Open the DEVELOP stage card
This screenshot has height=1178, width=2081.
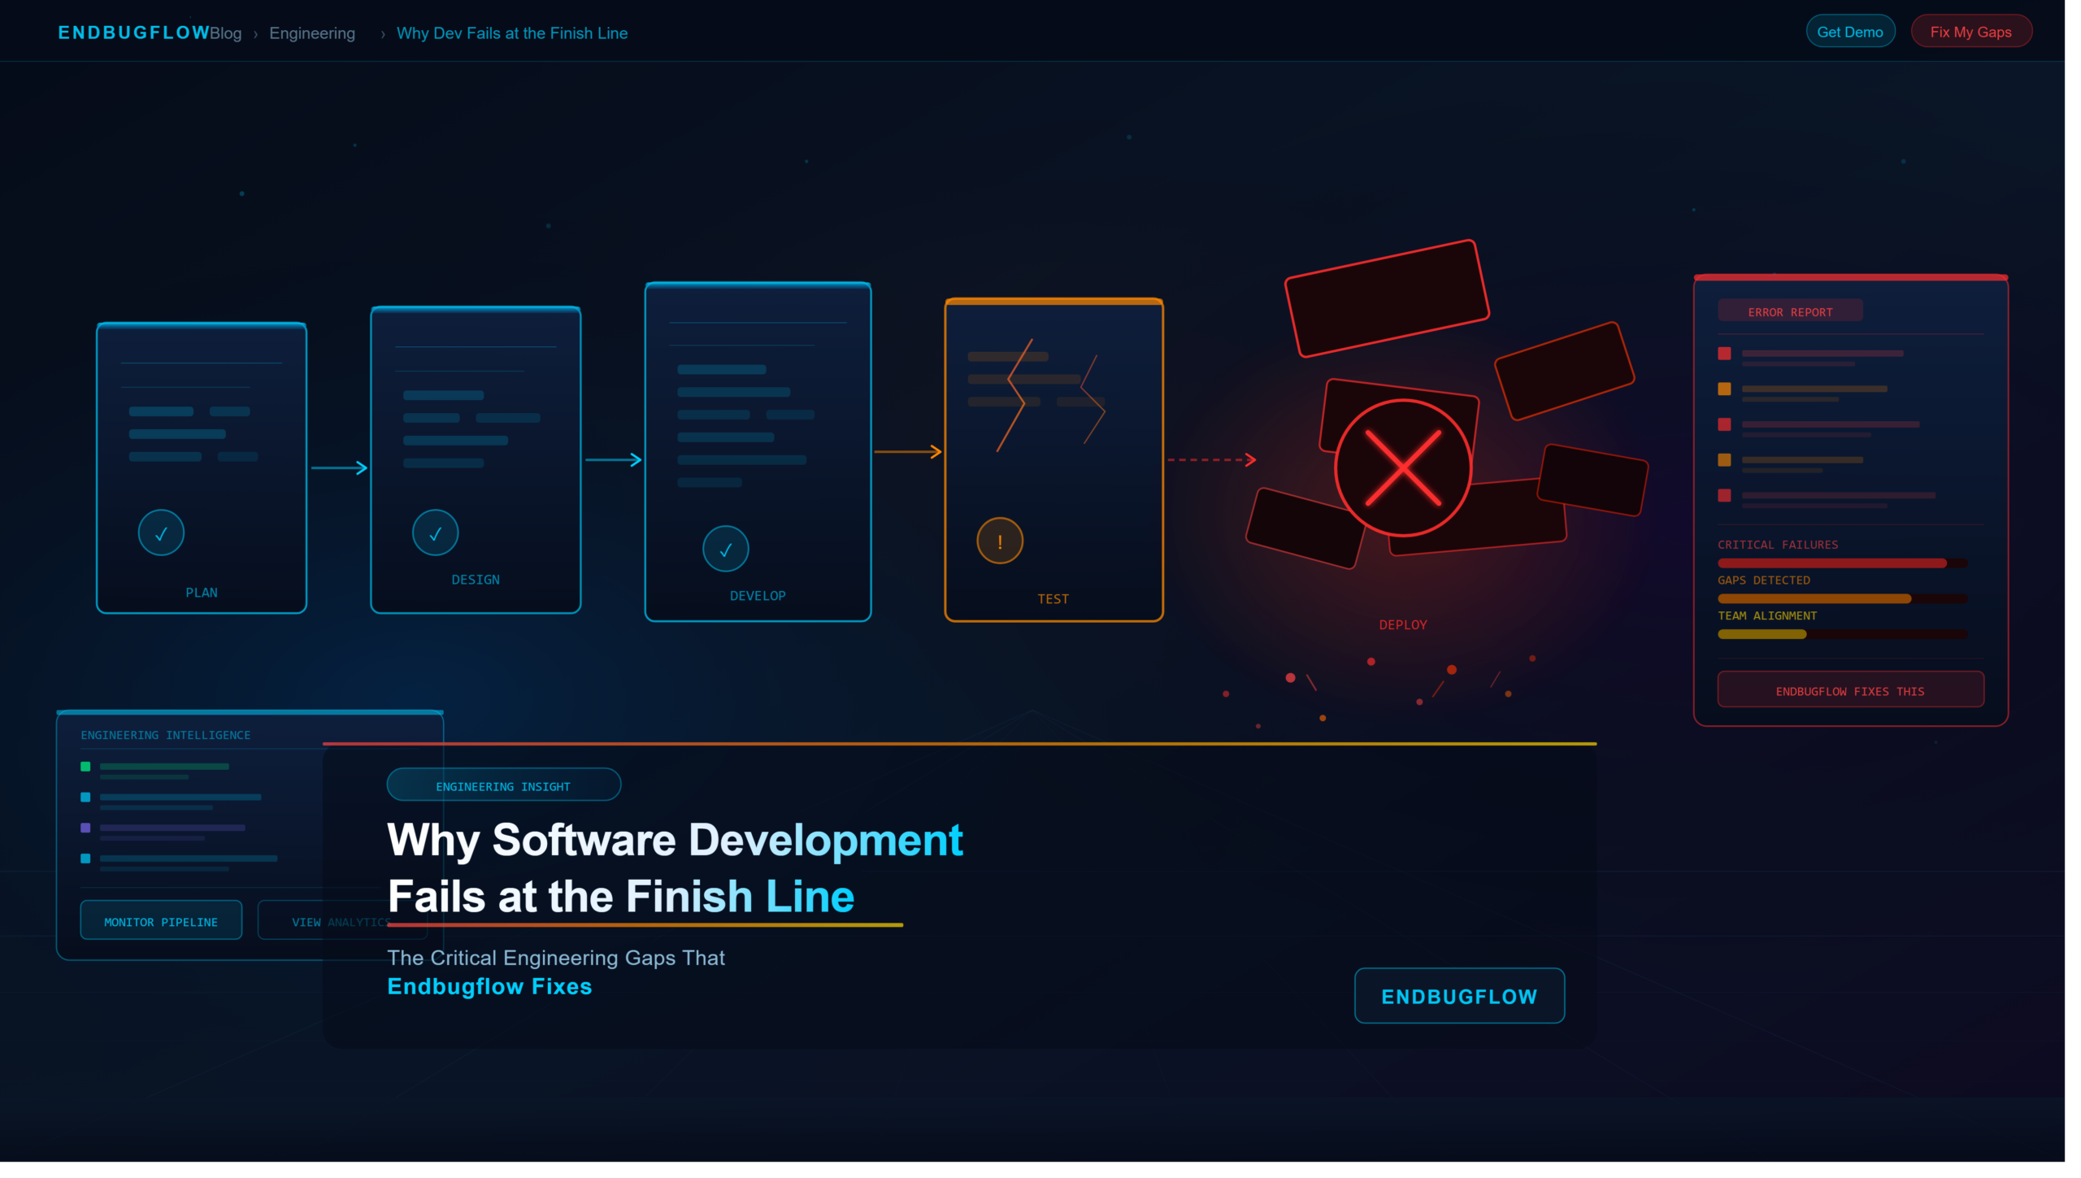[758, 451]
